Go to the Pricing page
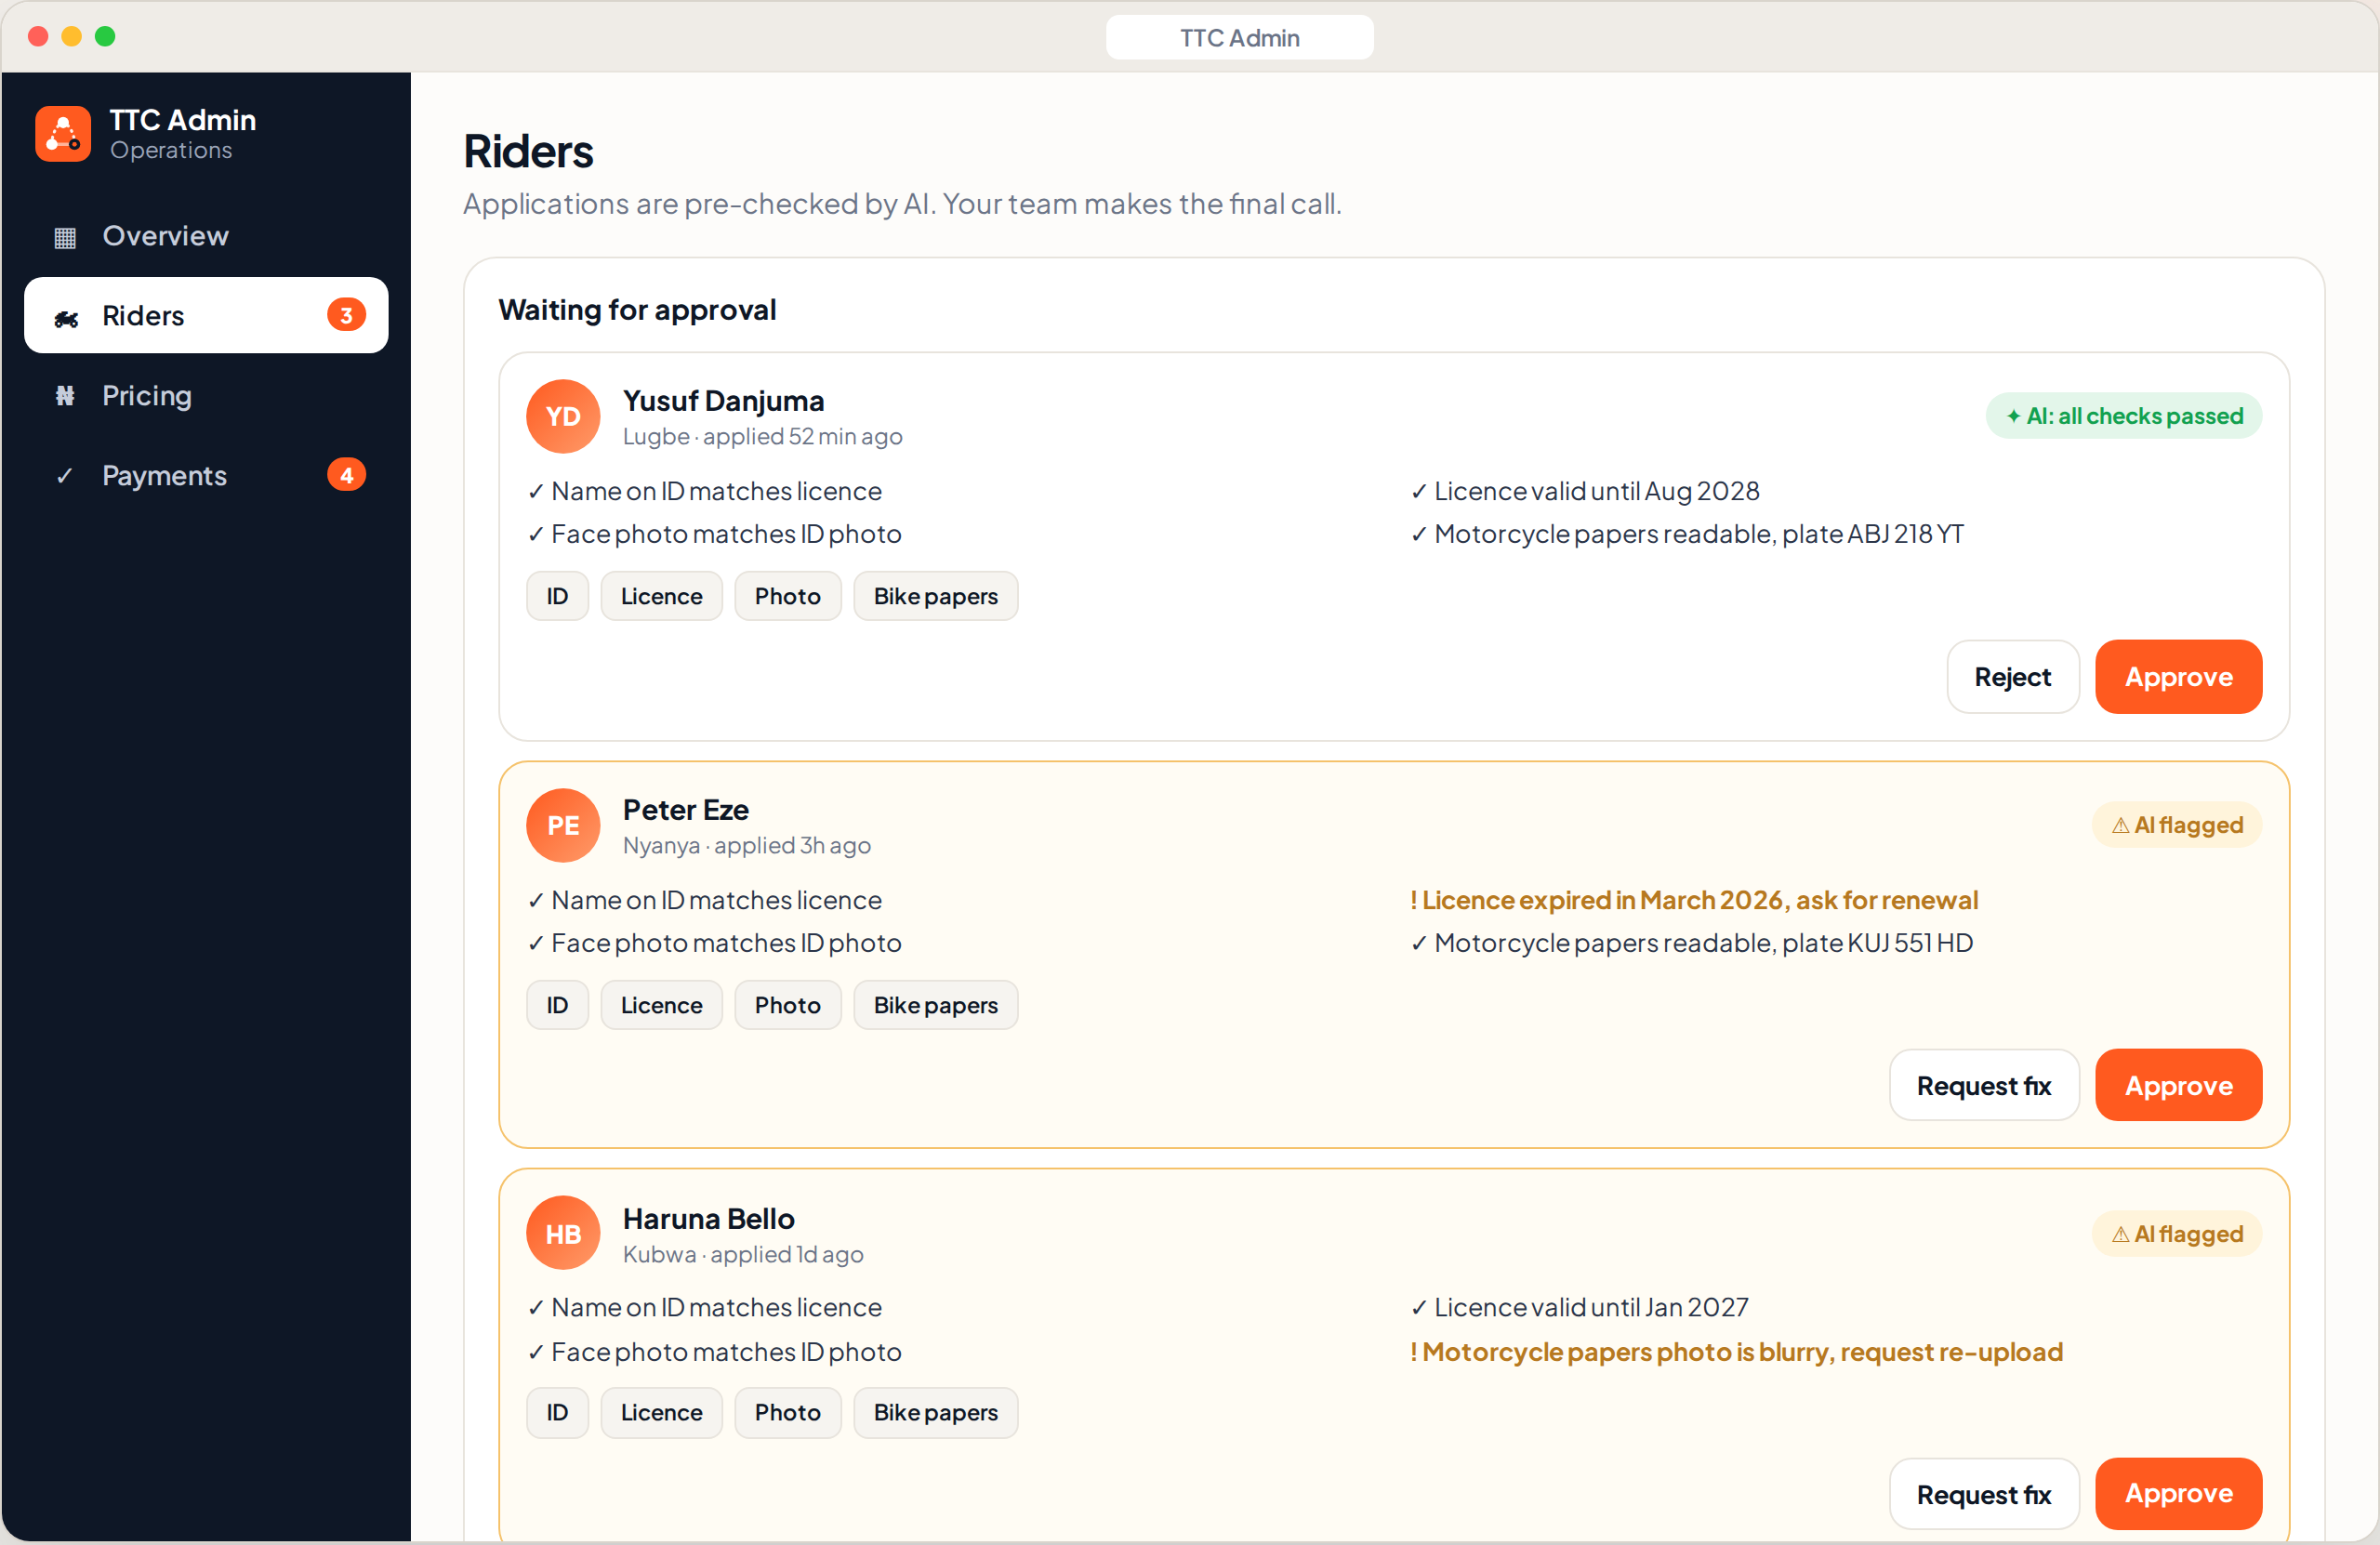 206,396
